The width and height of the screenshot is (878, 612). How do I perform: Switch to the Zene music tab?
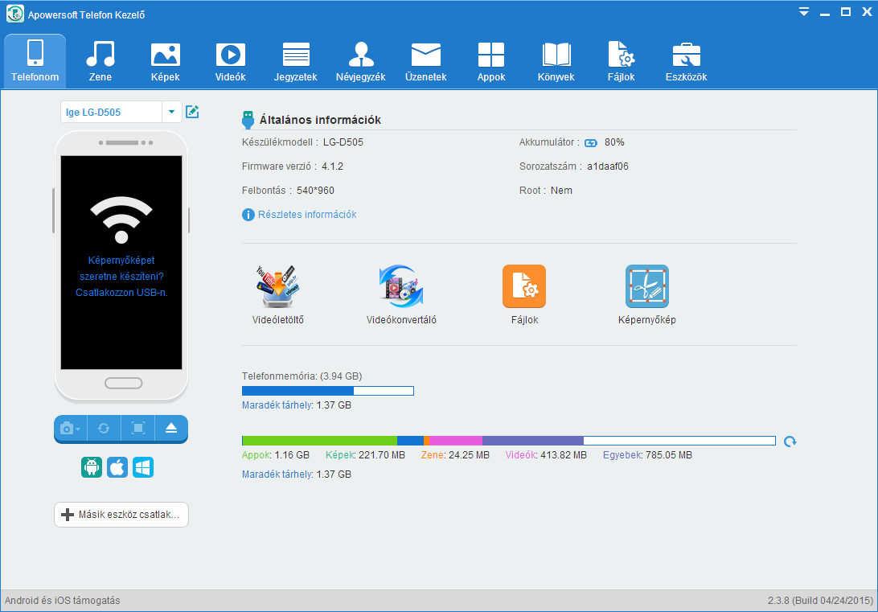pos(101,61)
